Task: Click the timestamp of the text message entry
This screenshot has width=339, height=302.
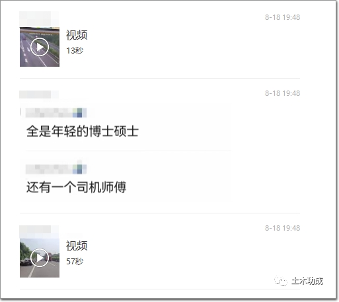Action: (x=282, y=93)
